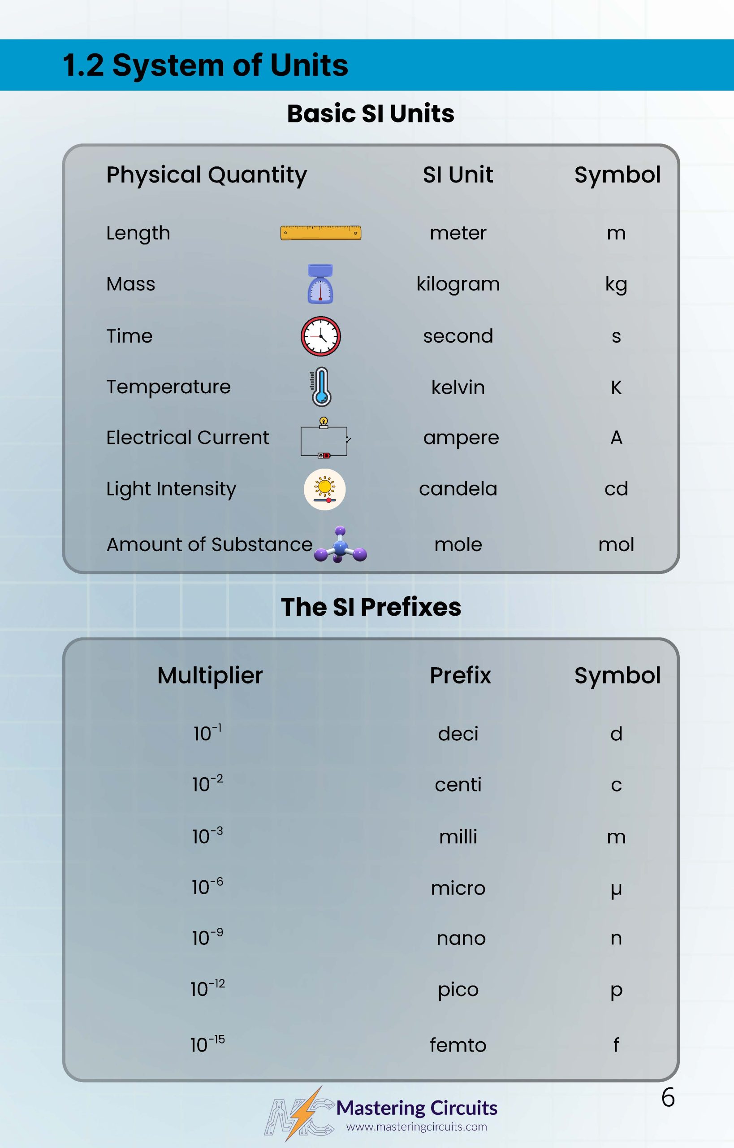This screenshot has height=1148, width=734.
Task: Open the www.masteringcircuits.com link
Action: pos(417,1126)
